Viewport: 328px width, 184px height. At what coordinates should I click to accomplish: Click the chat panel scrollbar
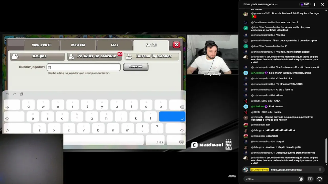click(x=326, y=150)
